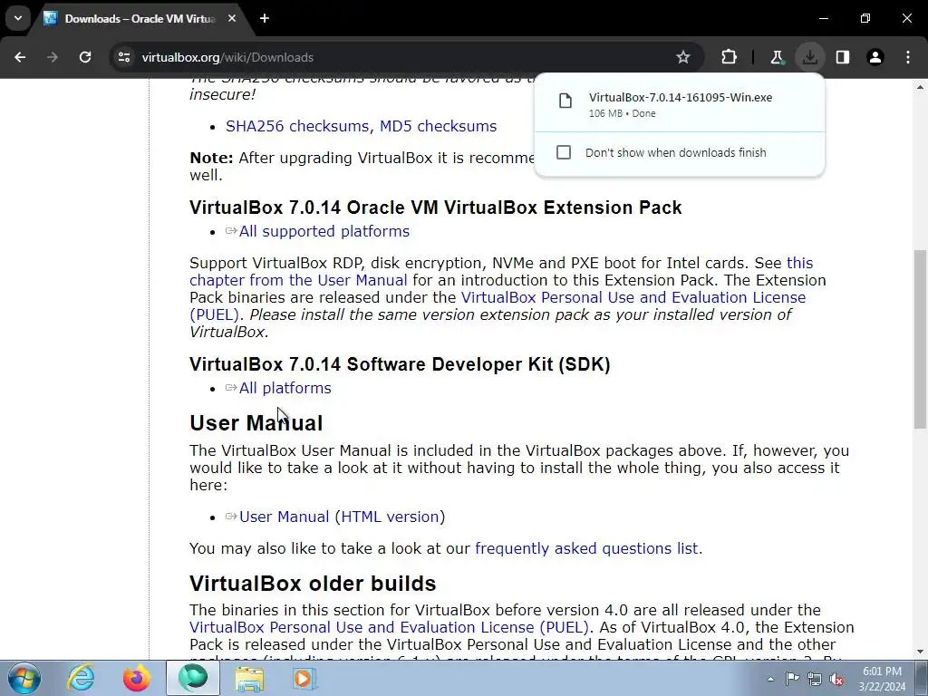Open the side panel icon
The image size is (928, 696).
[x=843, y=57]
